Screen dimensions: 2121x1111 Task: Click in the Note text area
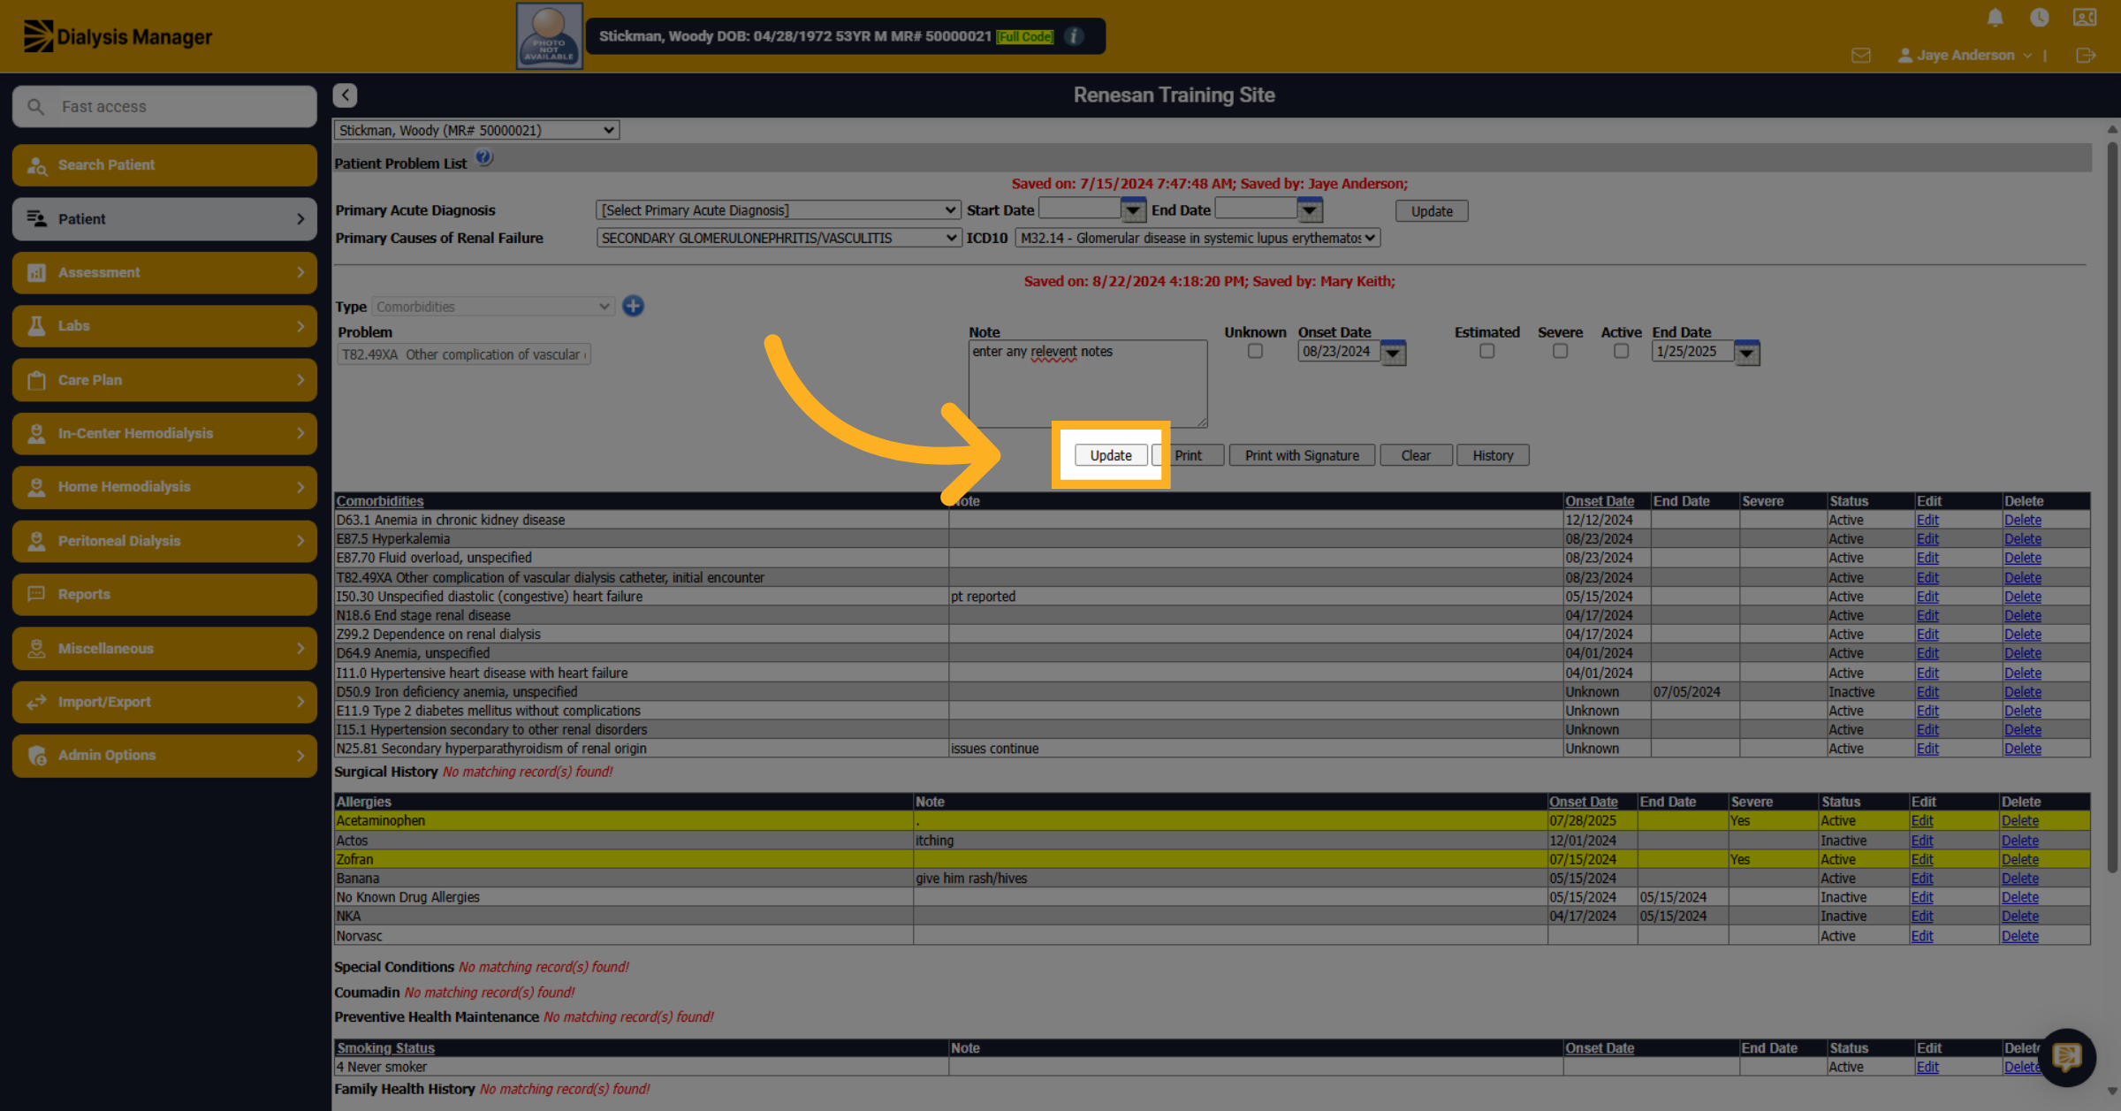(1088, 384)
